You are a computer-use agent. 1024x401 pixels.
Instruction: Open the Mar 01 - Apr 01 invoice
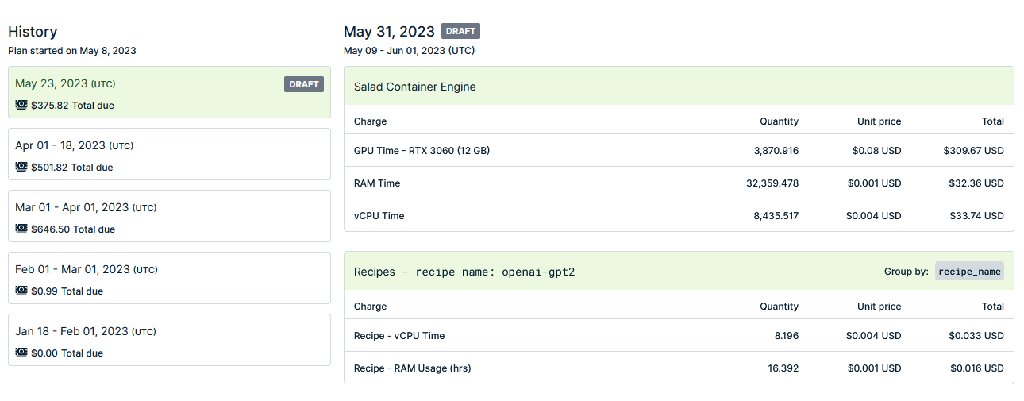click(x=169, y=216)
